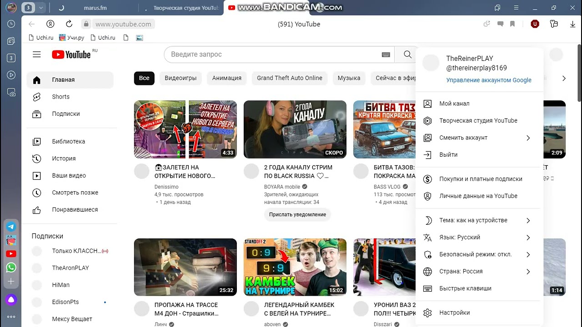Open Личные данные на YouTube
582x327 pixels.
point(480,196)
